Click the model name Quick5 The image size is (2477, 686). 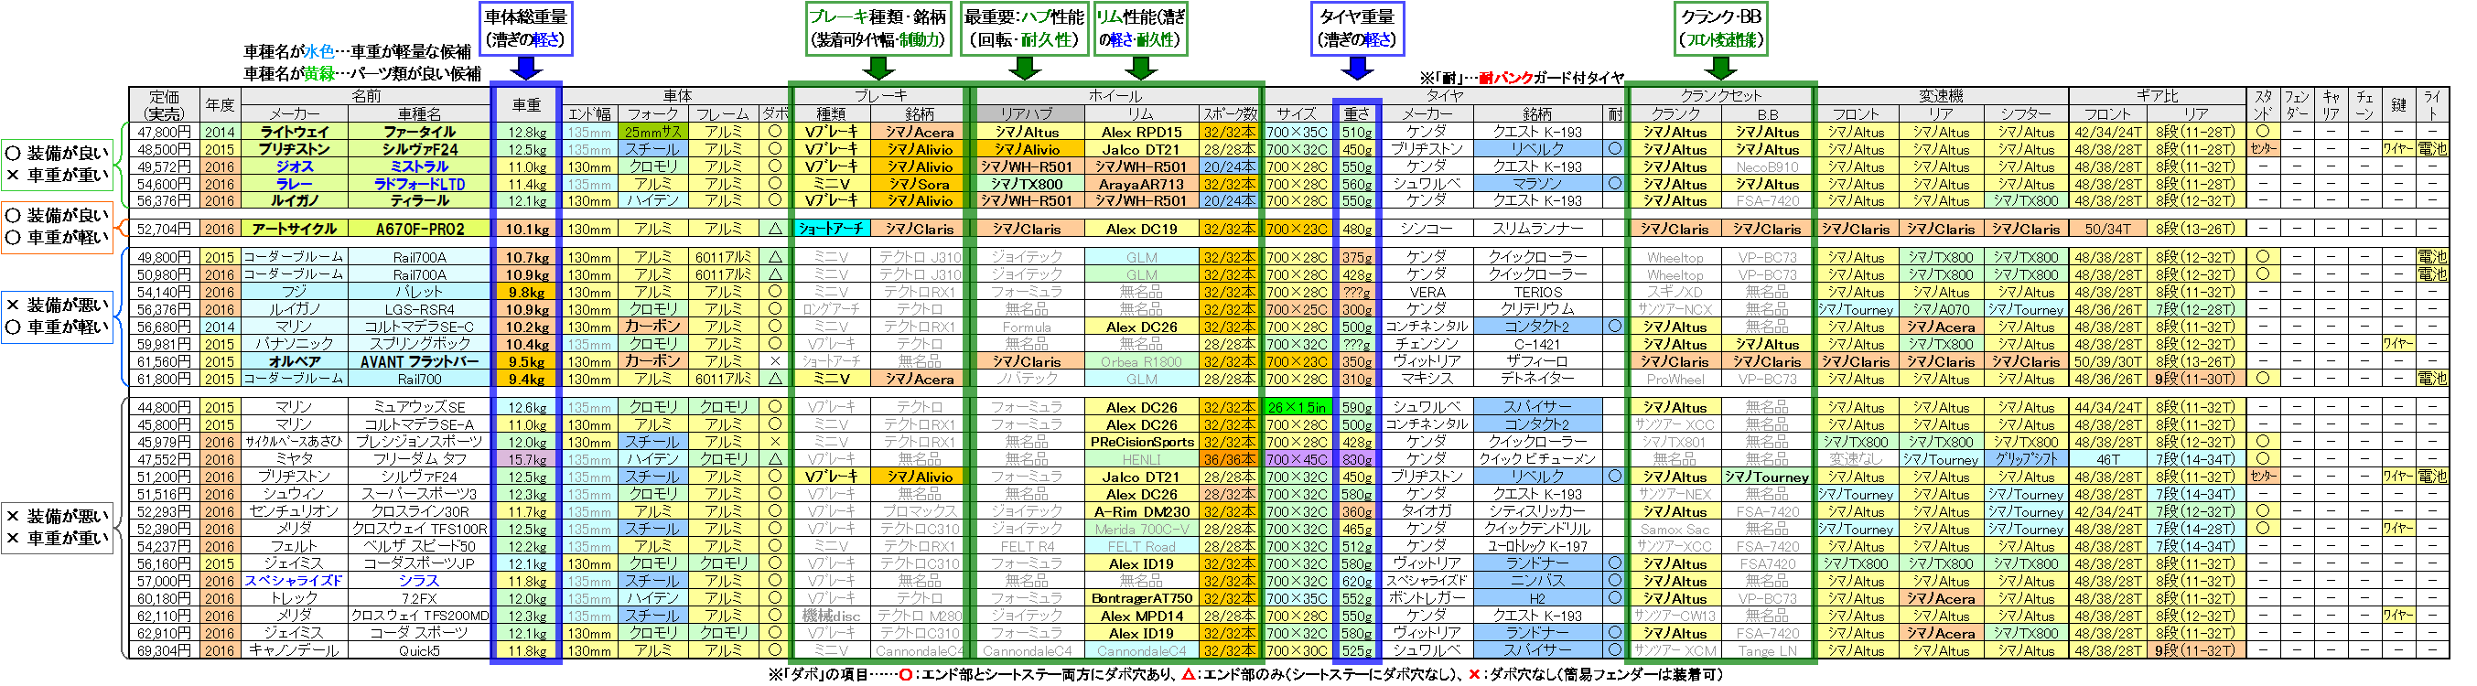419,650
